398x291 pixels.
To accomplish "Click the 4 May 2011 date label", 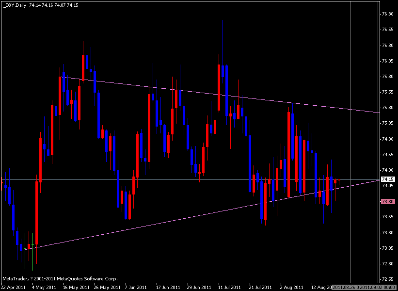I will [x=42, y=287].
